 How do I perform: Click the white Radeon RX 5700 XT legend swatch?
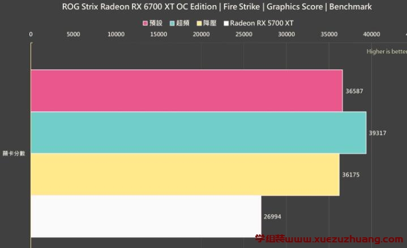[226, 23]
